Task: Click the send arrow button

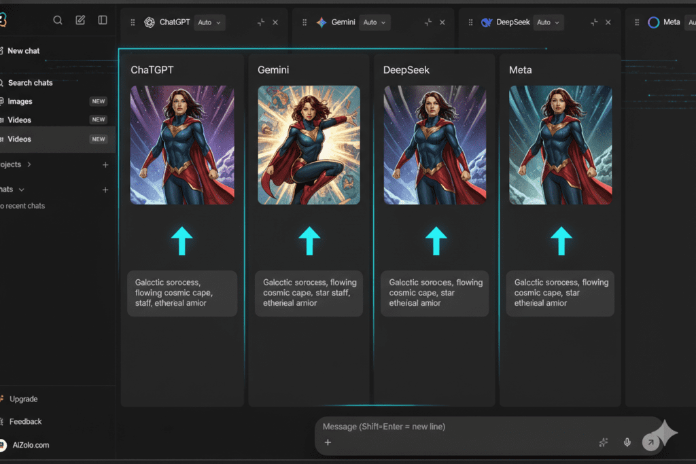Action: [650, 442]
